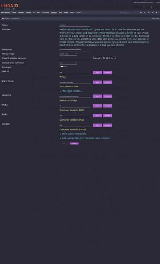Click the PUID value input field
Image resolution: width=160 pixels, height=264 pixels.
75,106
